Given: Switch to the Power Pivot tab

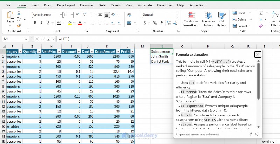Looking at the screenshot, I should (x=198, y=5).
